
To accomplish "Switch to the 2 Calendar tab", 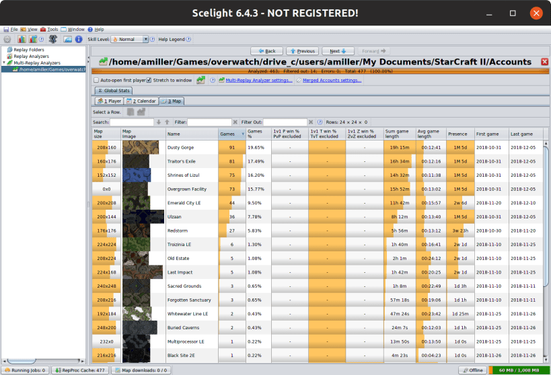I will 141,101.
